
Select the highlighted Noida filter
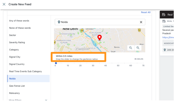click(28, 79)
